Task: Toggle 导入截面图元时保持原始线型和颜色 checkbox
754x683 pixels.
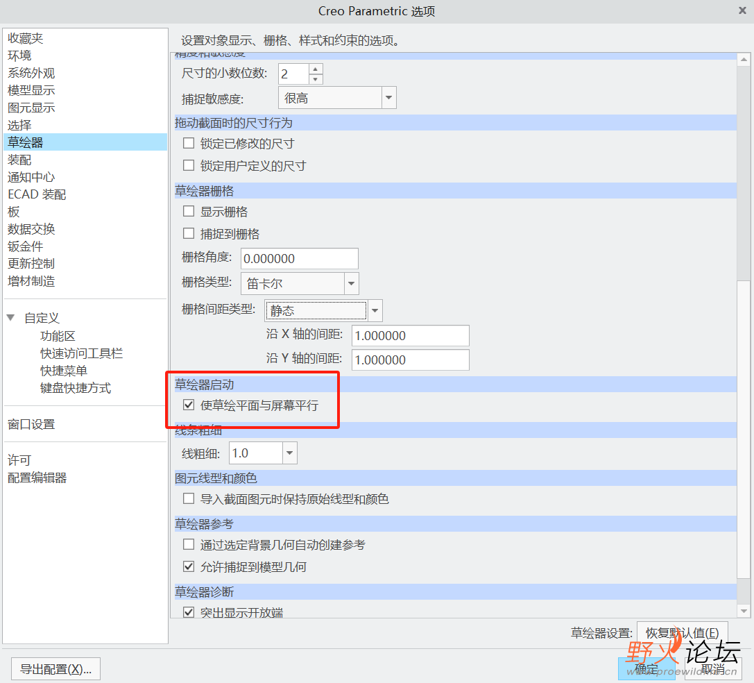Action: tap(189, 498)
